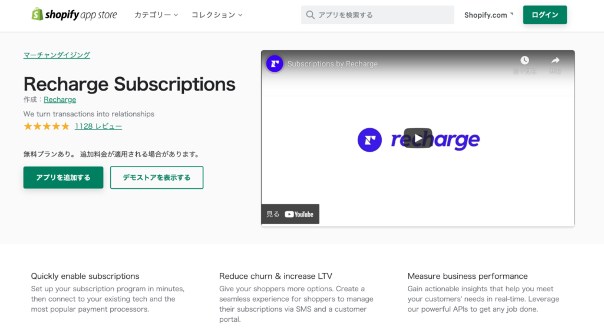Open the Shopify.com external link
The height and width of the screenshot is (330, 604).
489,15
